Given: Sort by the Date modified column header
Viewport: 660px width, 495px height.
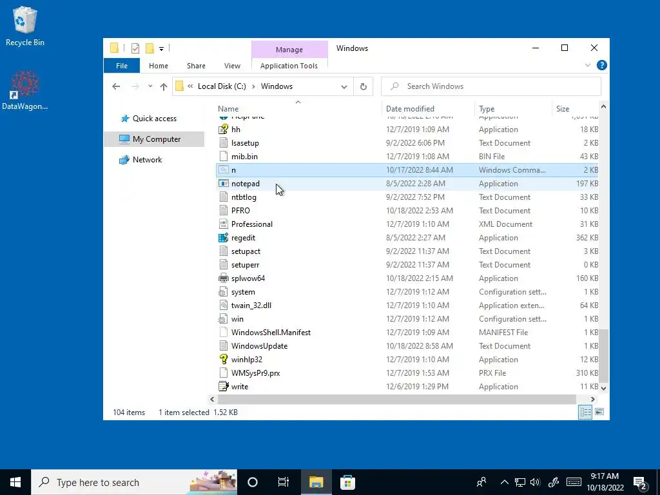Looking at the screenshot, I should 410,108.
